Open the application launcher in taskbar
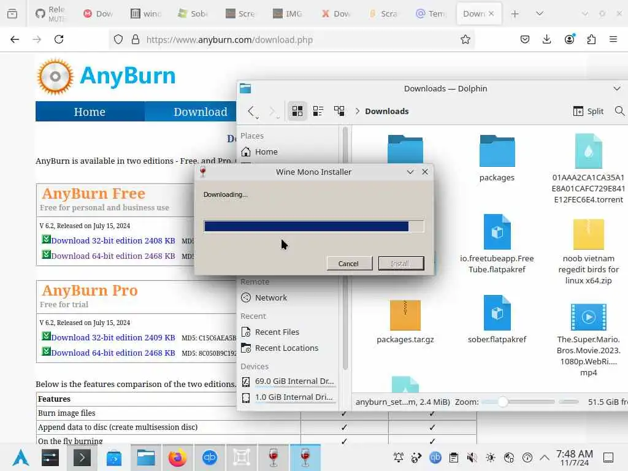This screenshot has width=628, height=471. (x=21, y=458)
